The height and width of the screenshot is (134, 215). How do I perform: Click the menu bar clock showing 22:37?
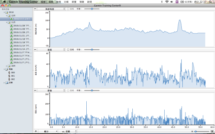200,2
